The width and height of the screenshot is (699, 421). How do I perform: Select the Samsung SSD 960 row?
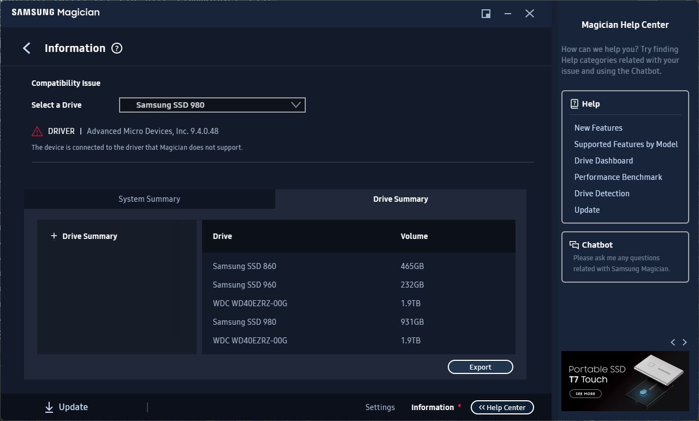[x=359, y=285]
